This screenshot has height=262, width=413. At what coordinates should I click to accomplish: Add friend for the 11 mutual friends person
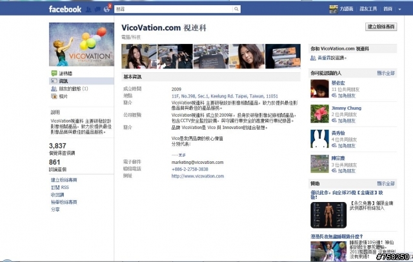pyautogui.click(x=347, y=96)
